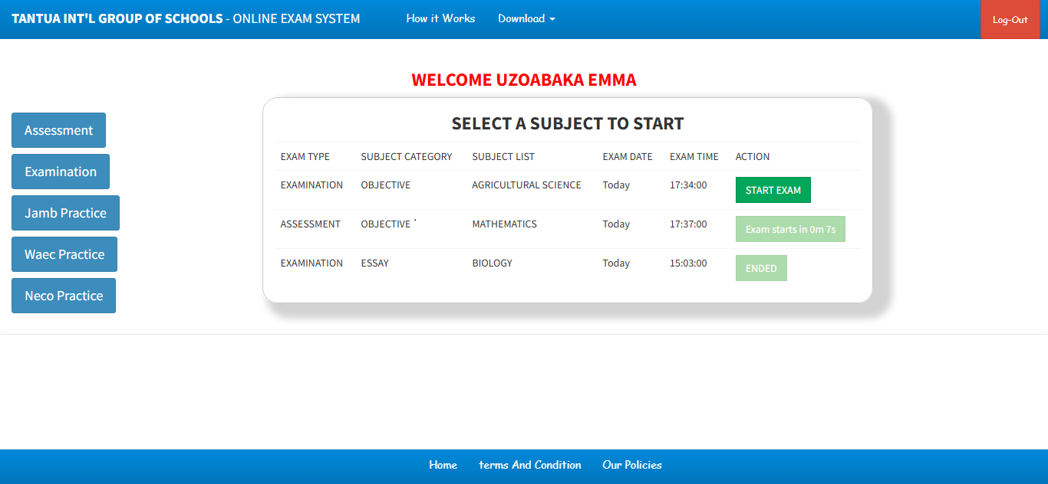Click the MATHEMATICS subject cell
This screenshot has height=484, width=1048.
pos(504,224)
